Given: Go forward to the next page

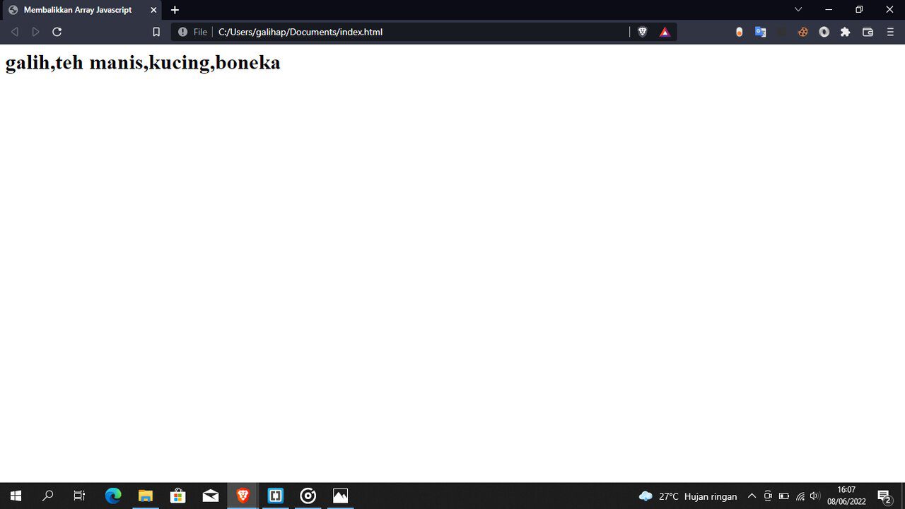Looking at the screenshot, I should pyautogui.click(x=35, y=32).
